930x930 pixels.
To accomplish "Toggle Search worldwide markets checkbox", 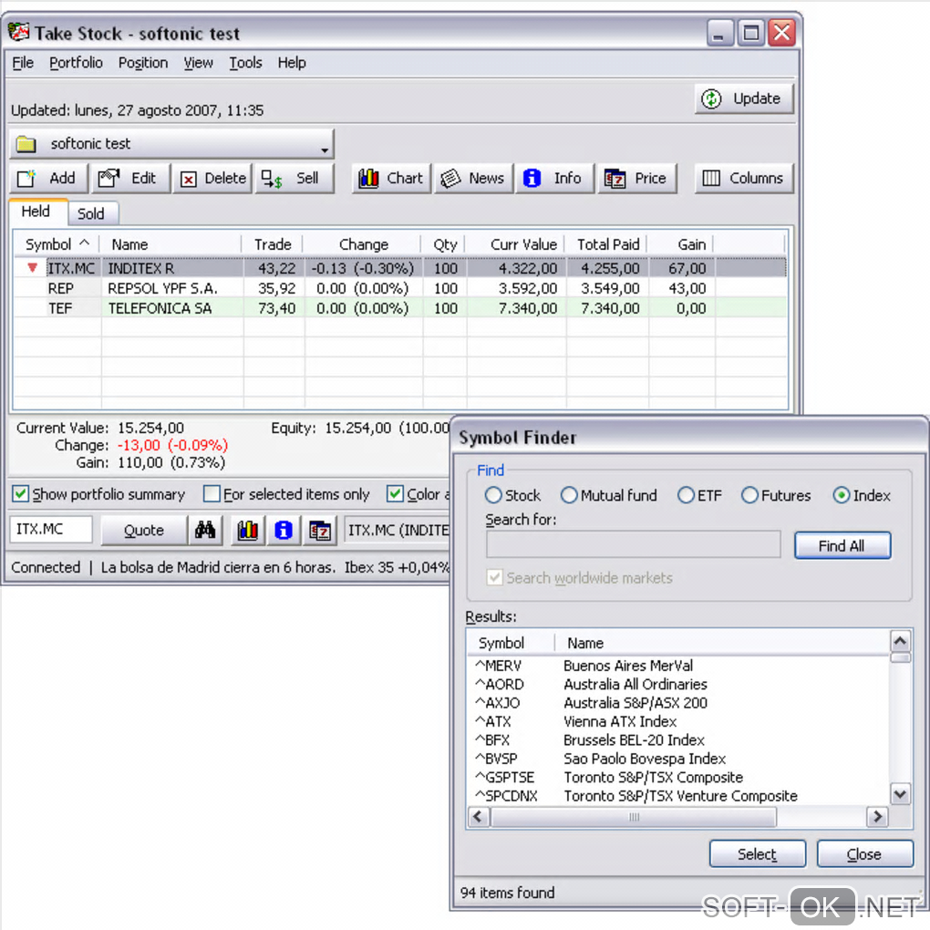I will click(x=494, y=578).
